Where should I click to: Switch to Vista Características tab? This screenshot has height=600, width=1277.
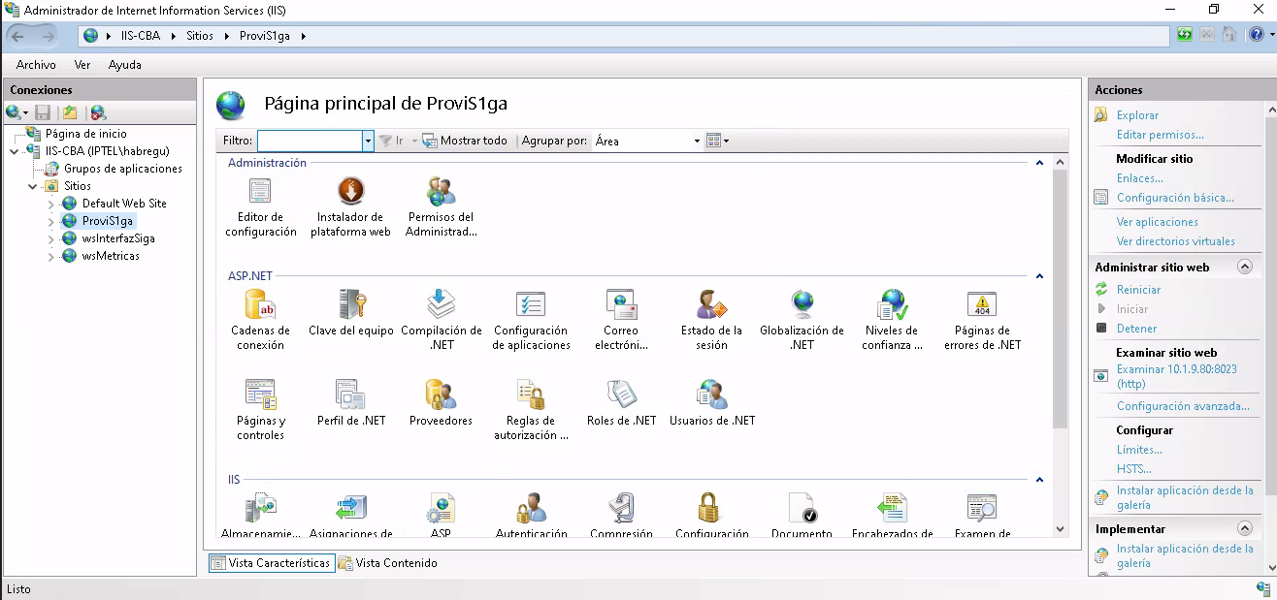[270, 563]
